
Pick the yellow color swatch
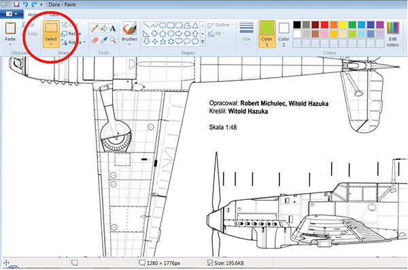[343, 24]
